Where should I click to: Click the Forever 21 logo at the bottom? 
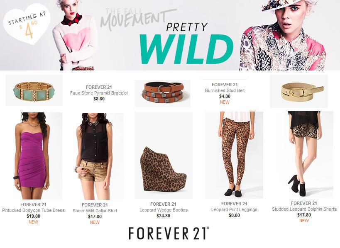tap(169, 233)
